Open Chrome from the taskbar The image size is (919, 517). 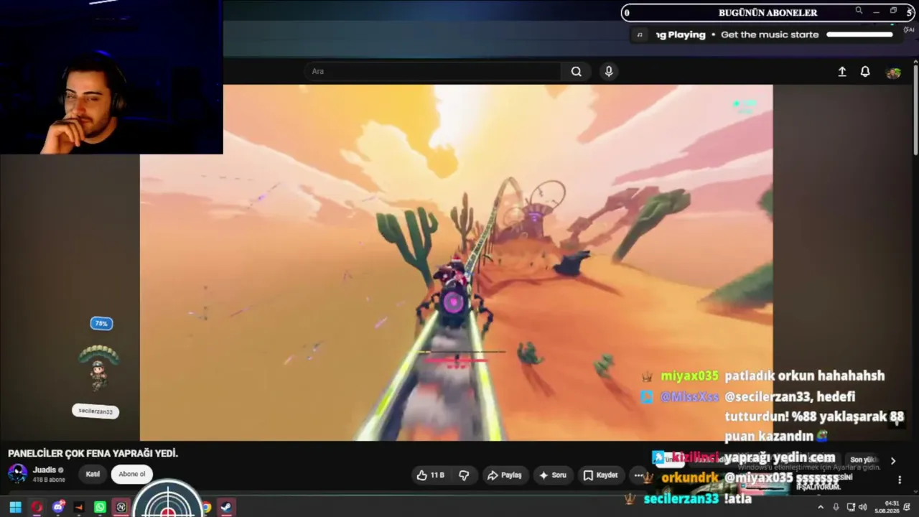click(206, 507)
